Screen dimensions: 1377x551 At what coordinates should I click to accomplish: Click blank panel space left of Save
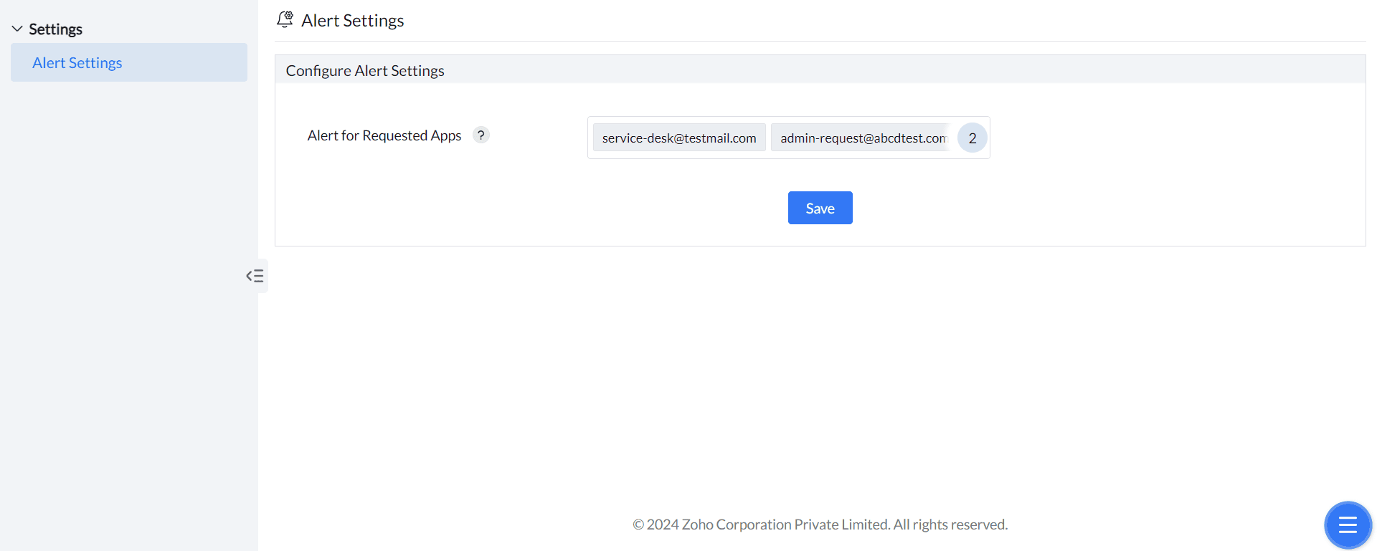point(502,208)
